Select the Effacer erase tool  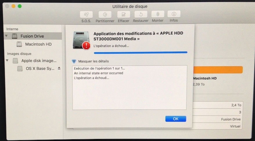tap(124, 14)
